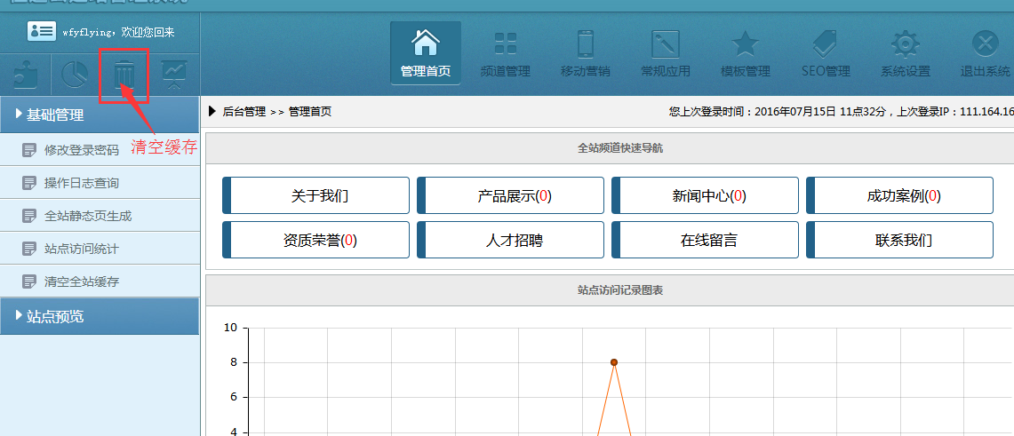Viewport: 1014px width, 436px height.
Task: Open the pie chart statistics icon
Action: 75,75
